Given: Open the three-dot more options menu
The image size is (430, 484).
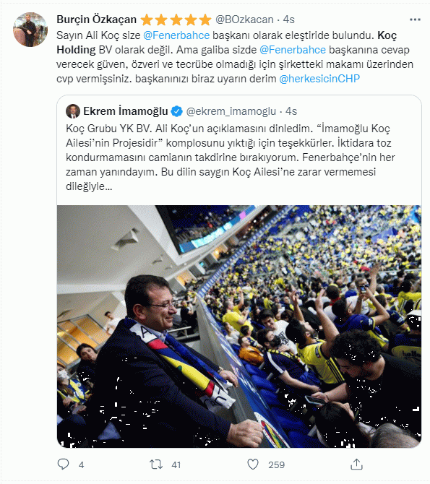Looking at the screenshot, I should [x=415, y=20].
